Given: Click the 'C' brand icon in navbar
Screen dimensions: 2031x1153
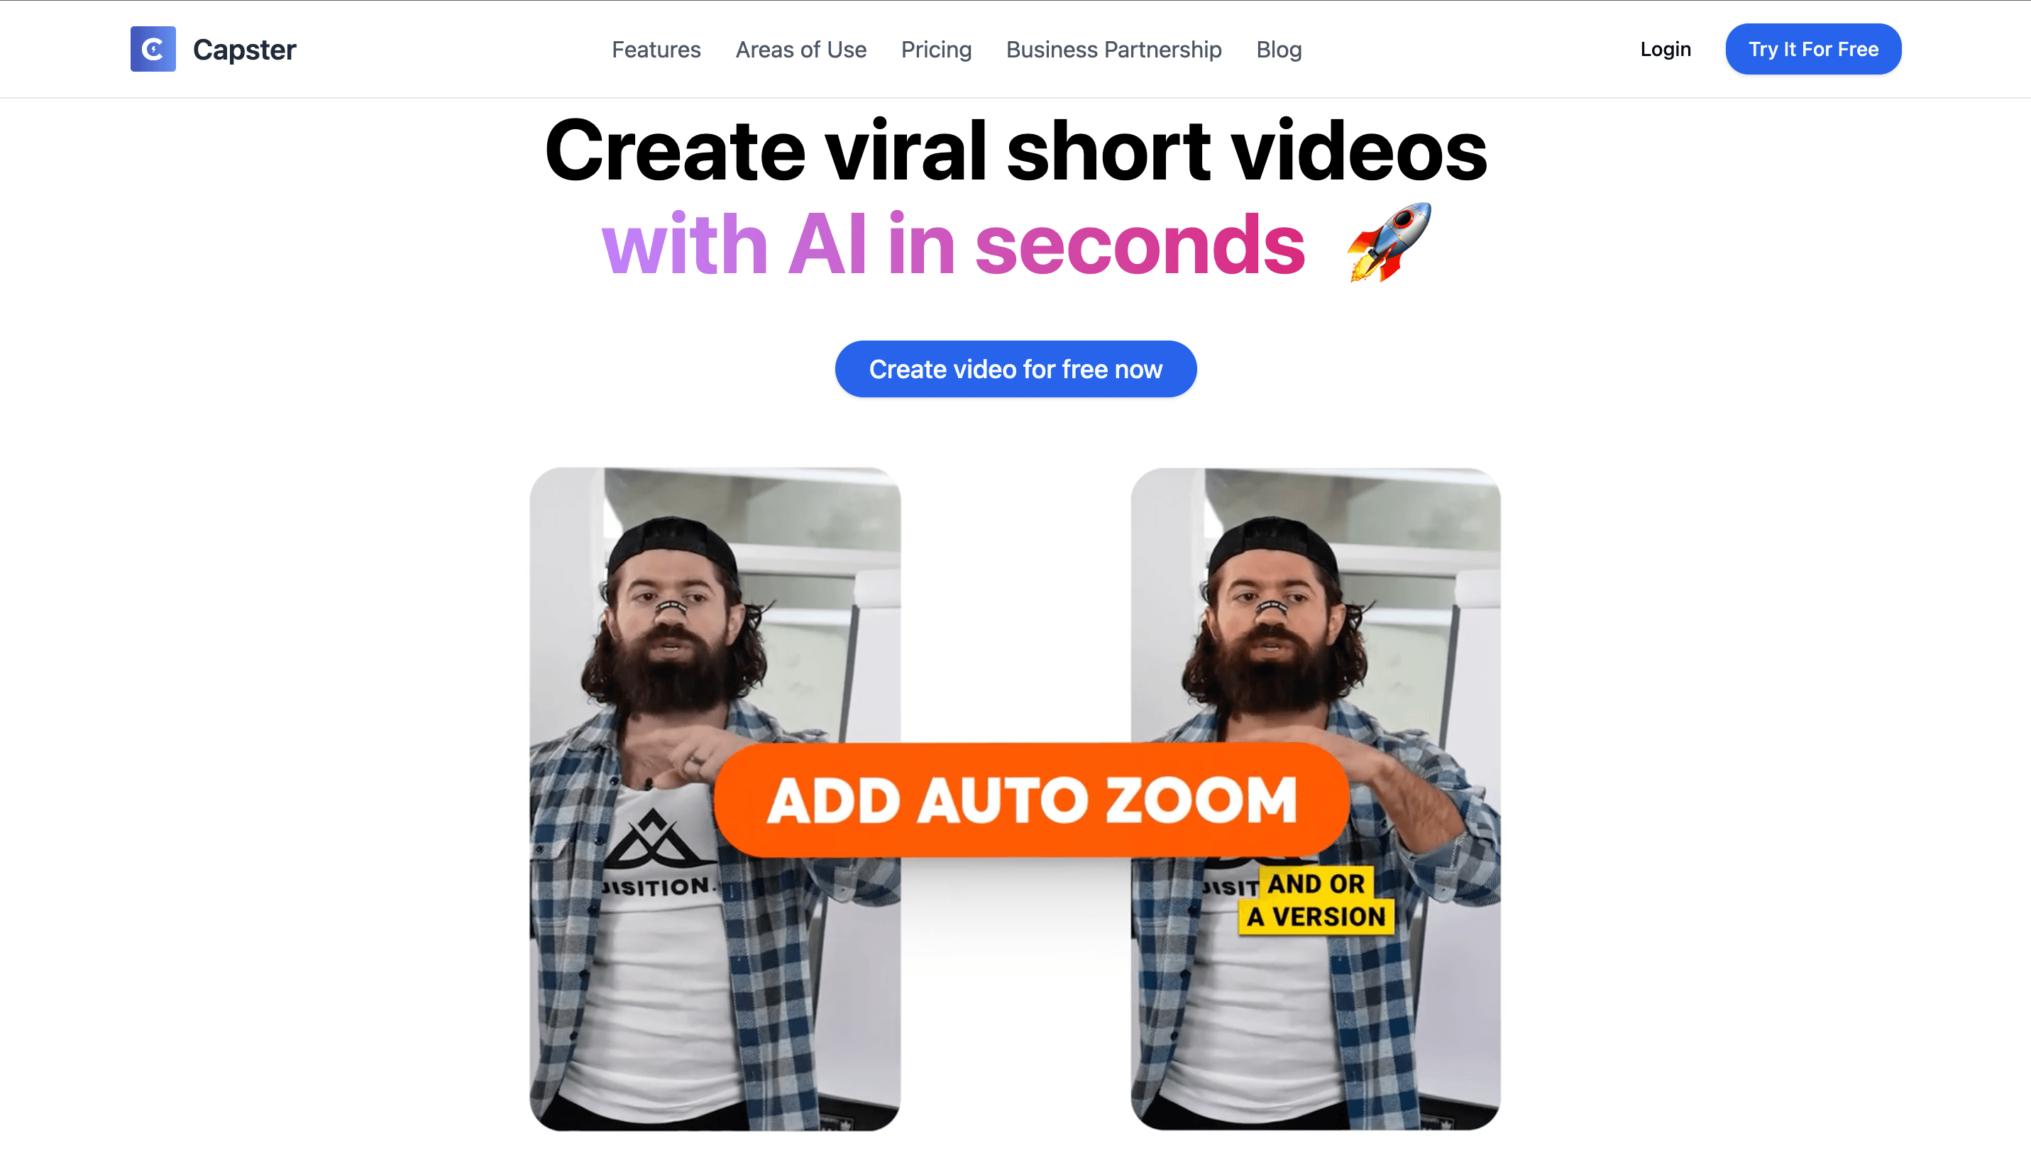Looking at the screenshot, I should click(152, 49).
